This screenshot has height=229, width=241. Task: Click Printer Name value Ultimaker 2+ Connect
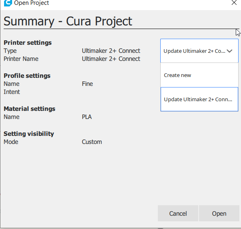tap(111, 59)
